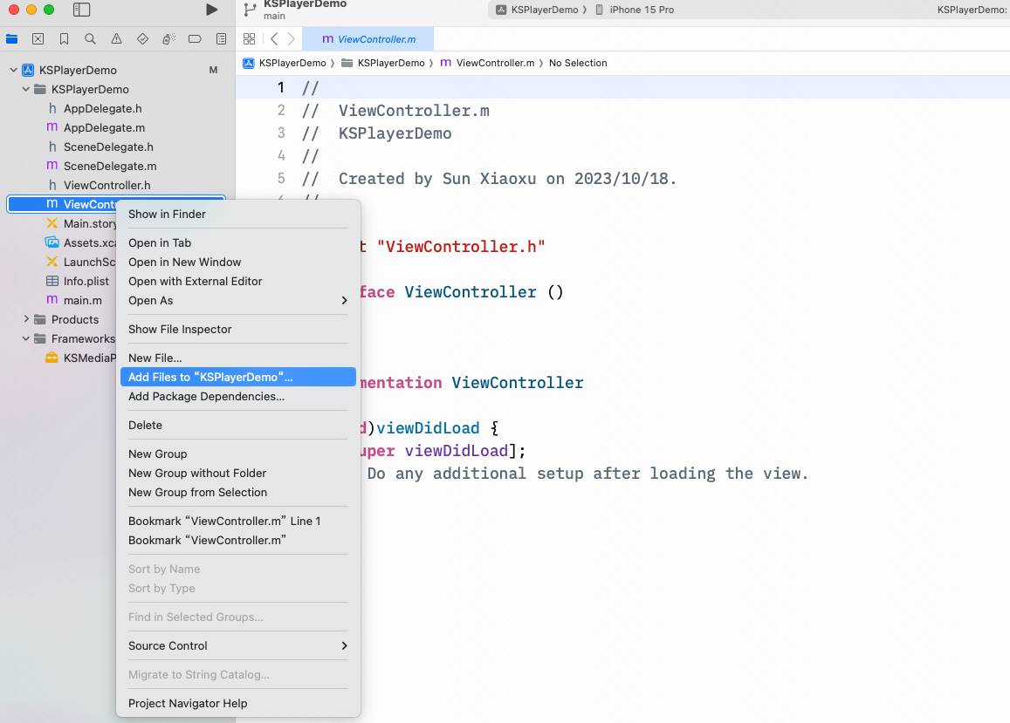Go back in editor history
Image resolution: width=1010 pixels, height=723 pixels.
click(274, 39)
